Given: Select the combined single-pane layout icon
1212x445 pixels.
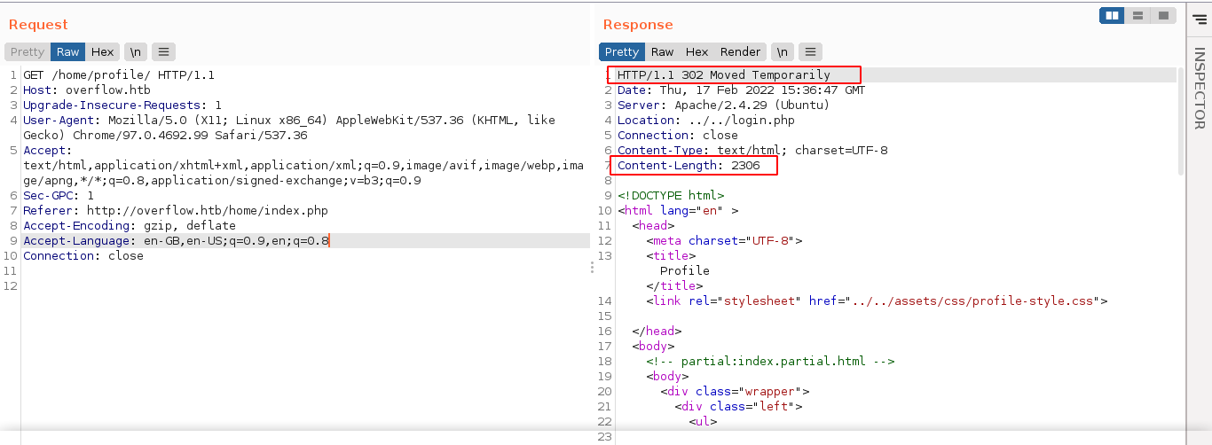Looking at the screenshot, I should click(x=1161, y=16).
